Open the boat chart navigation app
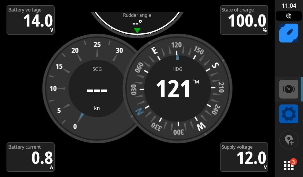The height and width of the screenshot is (177, 303). click(289, 33)
